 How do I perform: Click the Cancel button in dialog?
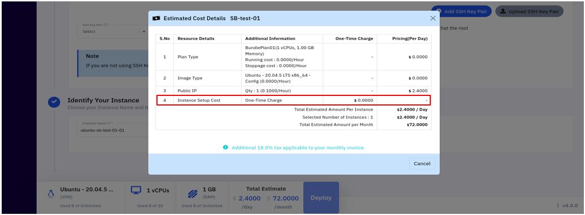tap(422, 164)
